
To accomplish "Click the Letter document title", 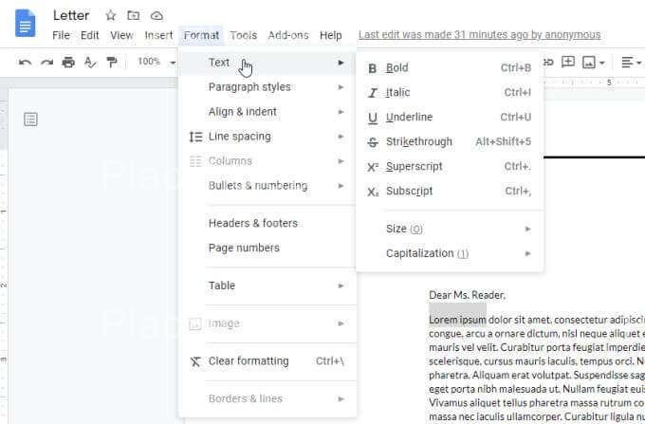I will (71, 15).
